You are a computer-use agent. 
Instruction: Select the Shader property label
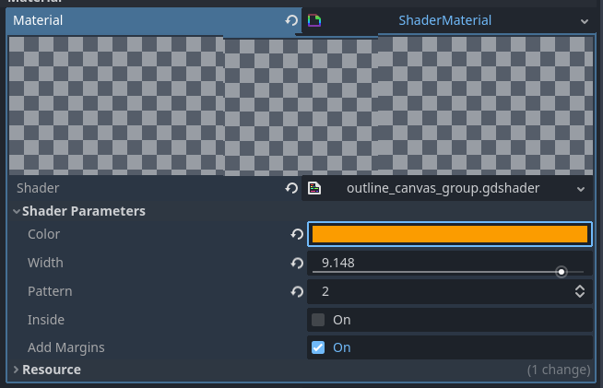(x=38, y=188)
